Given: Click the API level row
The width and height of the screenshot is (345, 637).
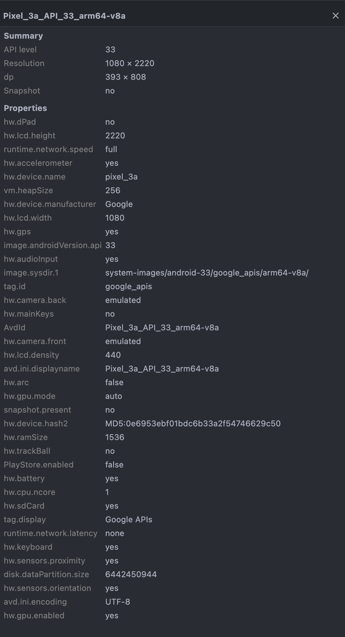Looking at the screenshot, I should click(x=20, y=49).
